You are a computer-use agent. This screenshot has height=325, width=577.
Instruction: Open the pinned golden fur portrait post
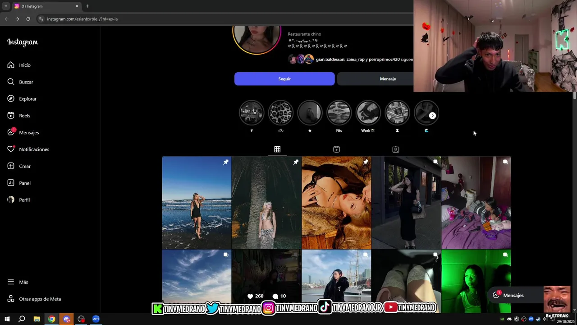click(x=336, y=203)
